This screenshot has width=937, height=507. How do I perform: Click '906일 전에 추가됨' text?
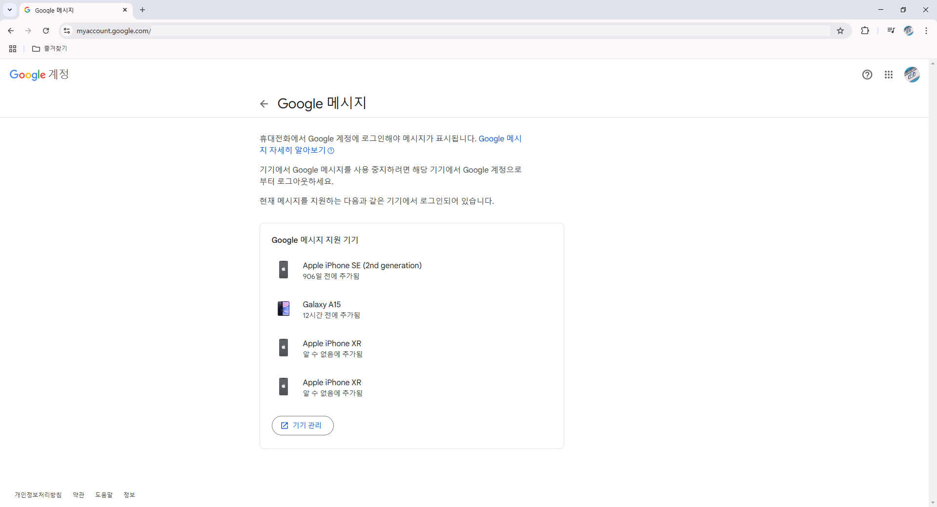[x=331, y=276]
